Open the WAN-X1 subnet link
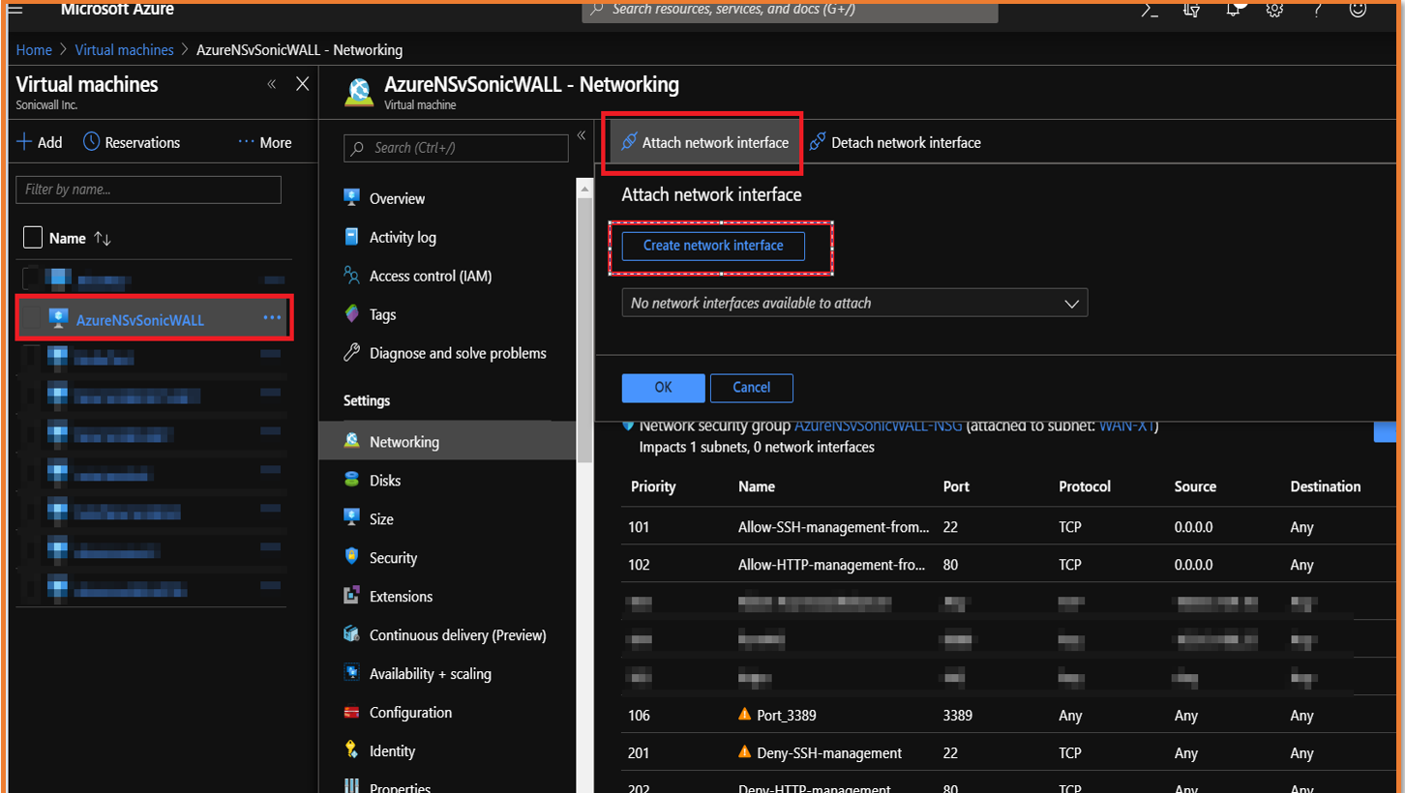The width and height of the screenshot is (1405, 793). pos(1126,426)
